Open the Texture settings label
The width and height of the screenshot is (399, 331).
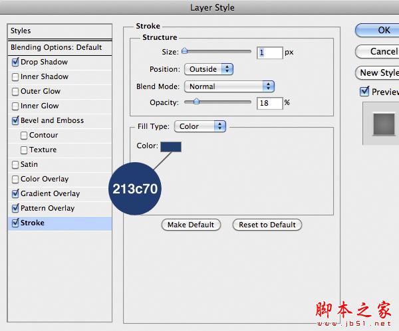tap(43, 150)
